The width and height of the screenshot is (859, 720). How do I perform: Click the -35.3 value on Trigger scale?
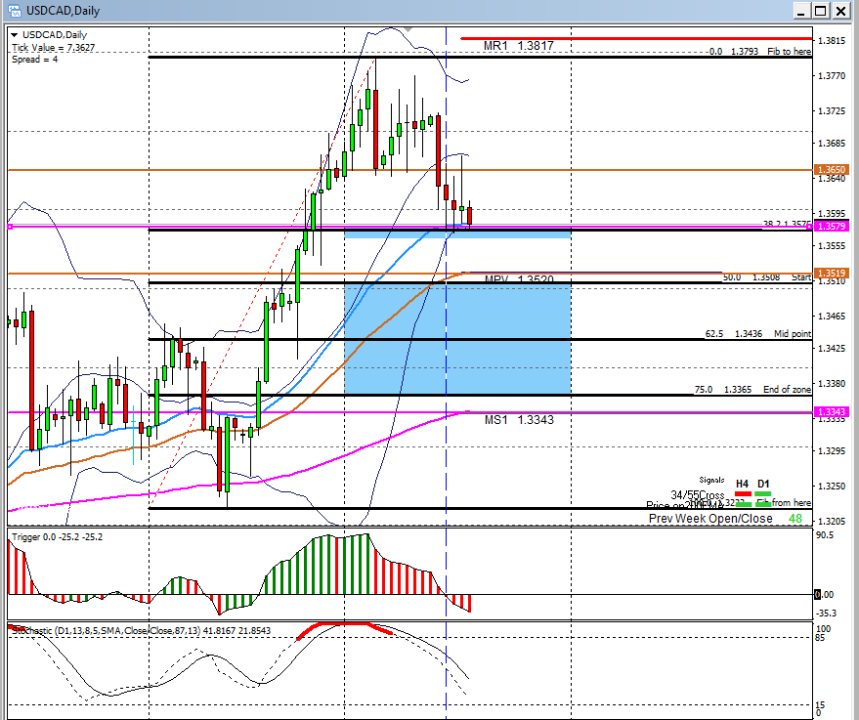[826, 613]
